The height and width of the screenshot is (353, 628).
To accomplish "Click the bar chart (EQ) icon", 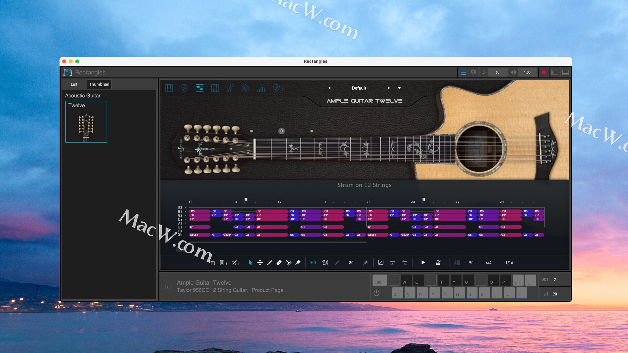I will [x=261, y=88].
